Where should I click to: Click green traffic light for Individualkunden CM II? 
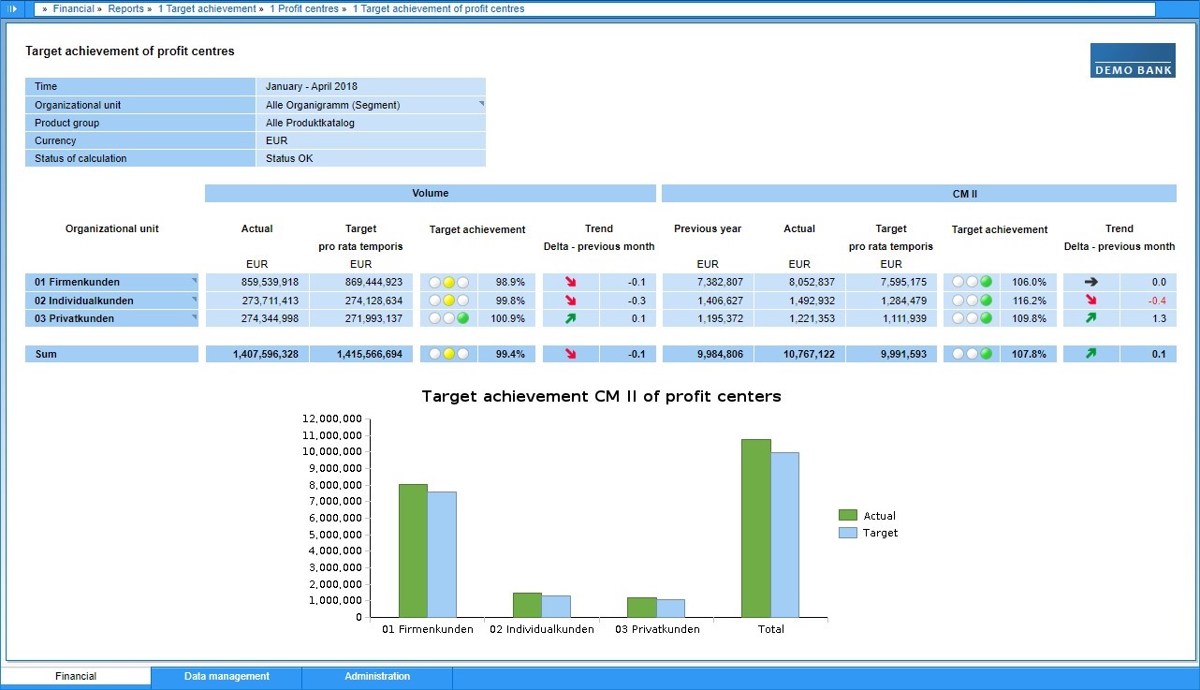point(986,301)
